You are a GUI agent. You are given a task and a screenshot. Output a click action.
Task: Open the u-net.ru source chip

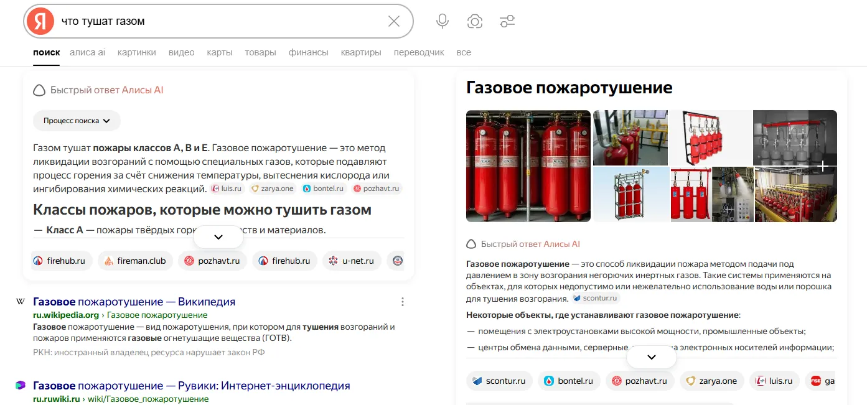point(351,261)
